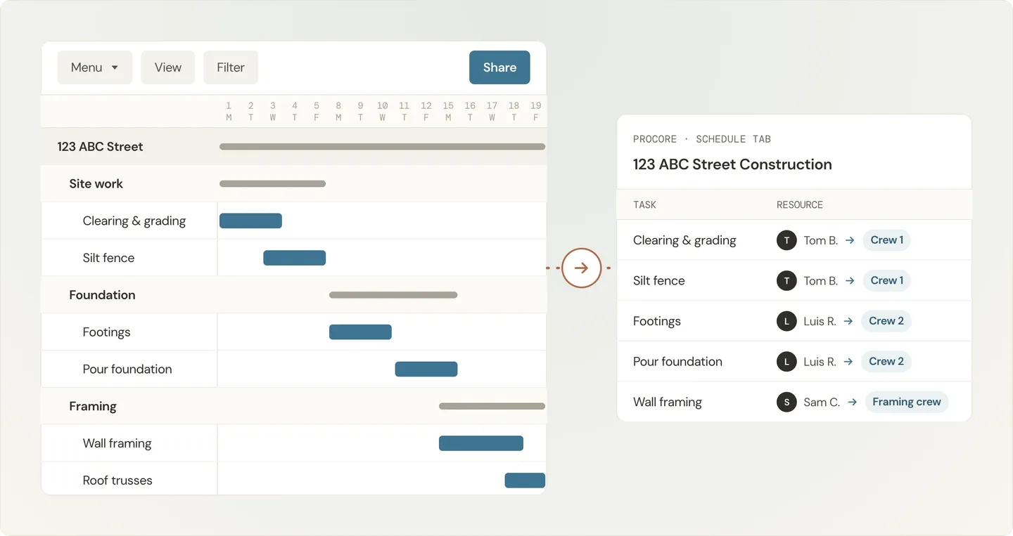Click Sam C. avatar in Wall framing row
The height and width of the screenshot is (536, 1013).
pos(786,403)
